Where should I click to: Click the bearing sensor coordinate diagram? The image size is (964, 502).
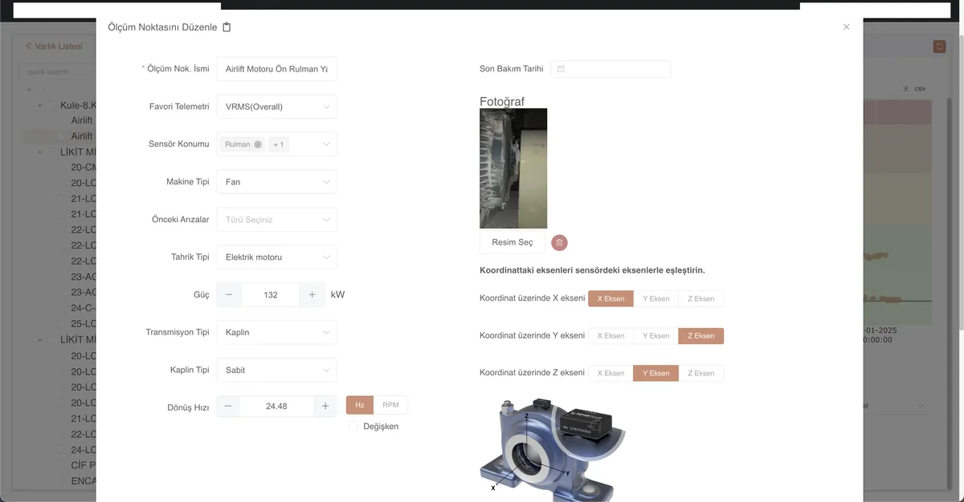pyautogui.click(x=552, y=449)
